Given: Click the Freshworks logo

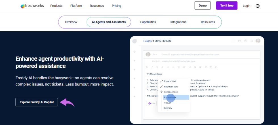Looking at the screenshot, I should pyautogui.click(x=32, y=6).
